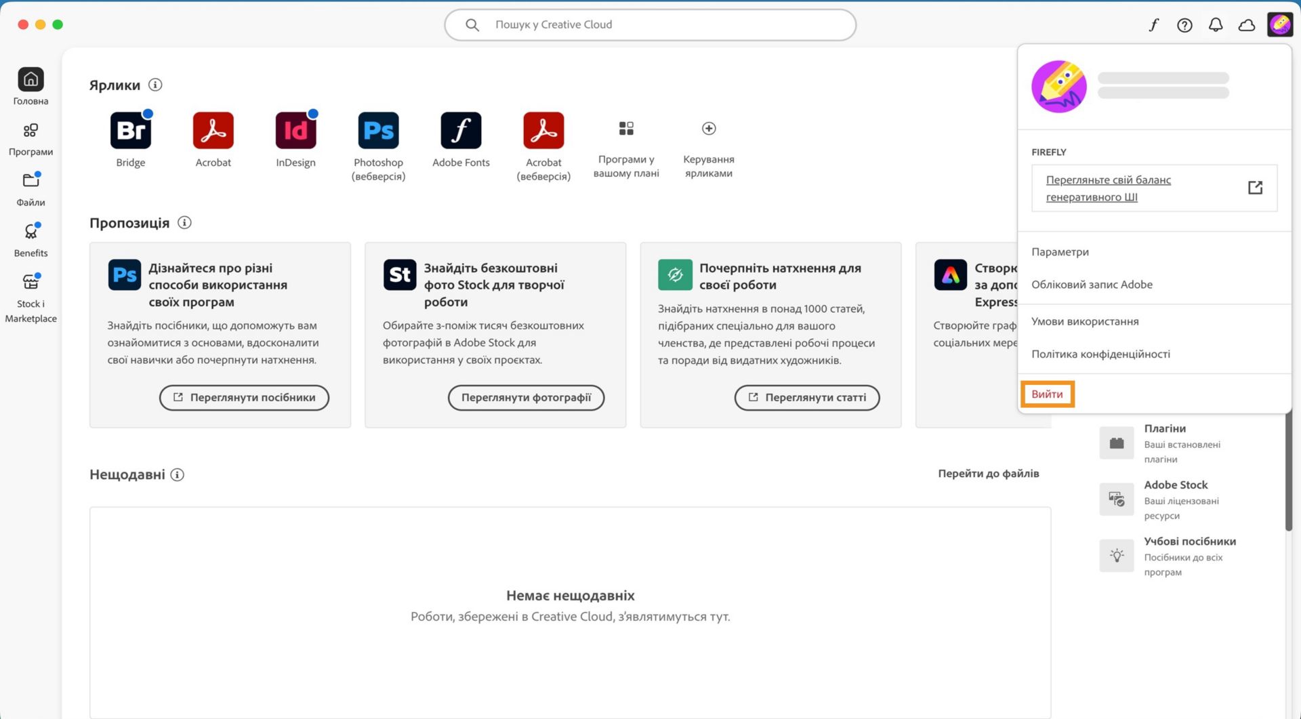Open Обліковий запис Adobe

pos(1092,284)
